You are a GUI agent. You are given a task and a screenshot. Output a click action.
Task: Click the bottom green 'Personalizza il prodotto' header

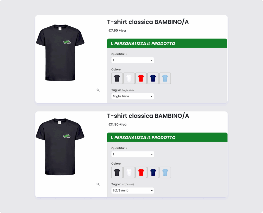[167, 137]
